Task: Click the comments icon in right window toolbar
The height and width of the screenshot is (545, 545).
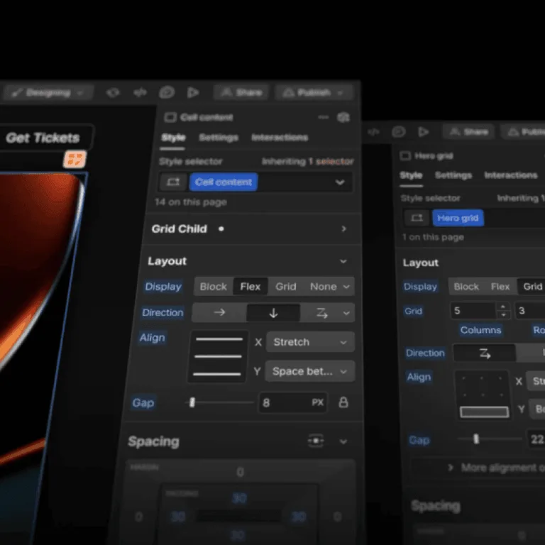Action: point(399,132)
